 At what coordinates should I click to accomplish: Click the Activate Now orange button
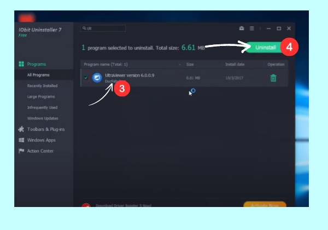tap(265, 204)
